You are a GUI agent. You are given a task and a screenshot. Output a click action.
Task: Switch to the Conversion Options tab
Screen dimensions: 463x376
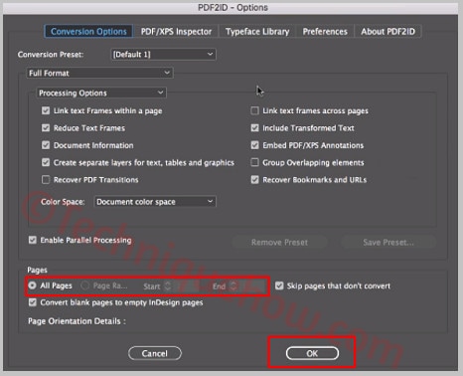point(88,32)
